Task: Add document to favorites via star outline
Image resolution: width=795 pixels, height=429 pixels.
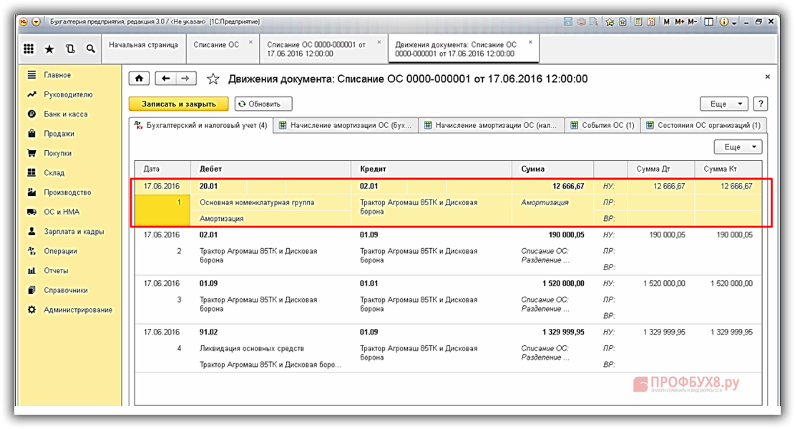Action: point(213,79)
